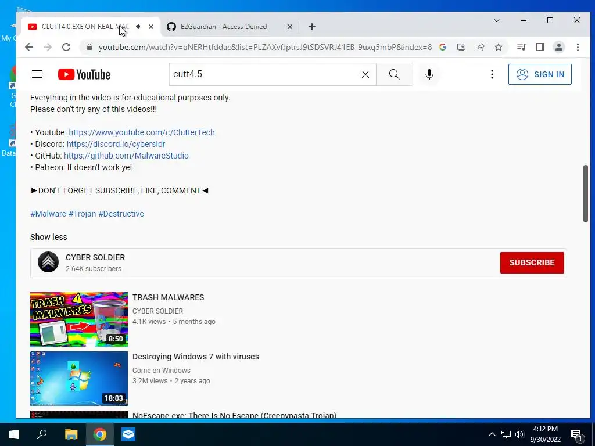Toggle Chrome side panel
The image size is (595, 446).
[540, 47]
